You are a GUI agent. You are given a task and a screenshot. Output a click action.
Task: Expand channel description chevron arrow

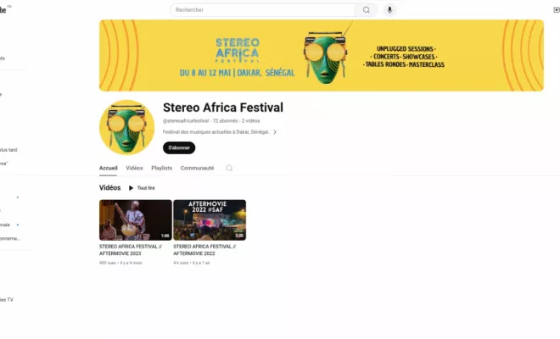click(275, 132)
